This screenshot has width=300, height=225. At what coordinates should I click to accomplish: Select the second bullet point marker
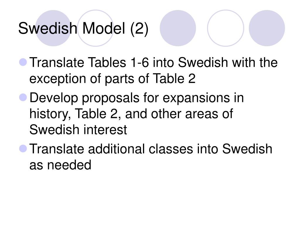tap(23, 97)
